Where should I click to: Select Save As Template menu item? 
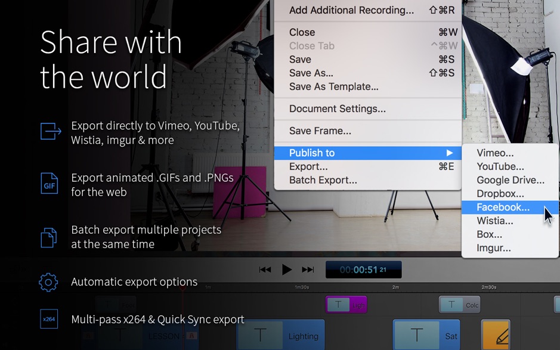333,86
